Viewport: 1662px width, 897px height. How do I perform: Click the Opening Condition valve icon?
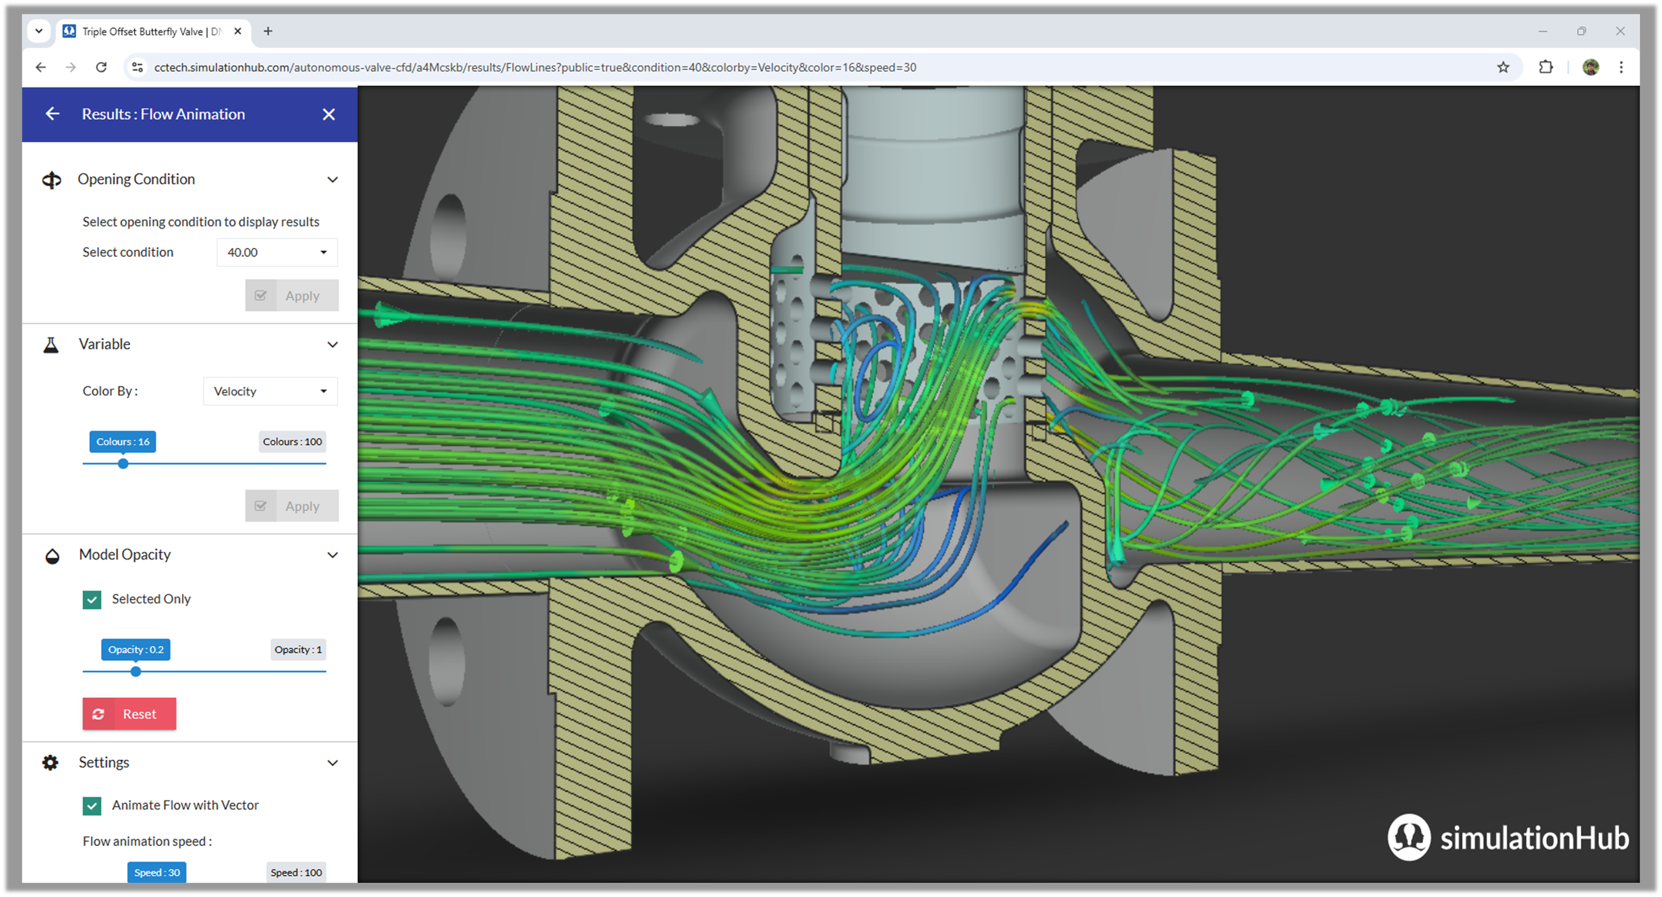click(52, 180)
